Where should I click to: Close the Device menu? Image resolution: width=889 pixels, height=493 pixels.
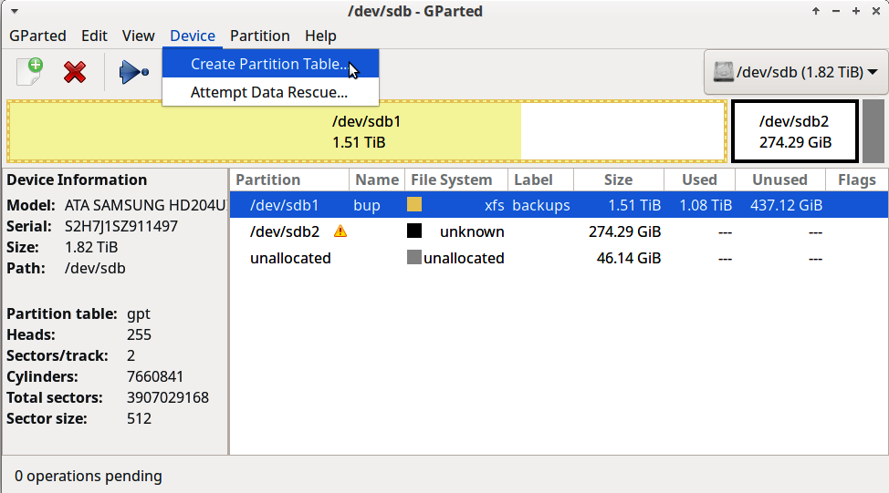click(193, 36)
